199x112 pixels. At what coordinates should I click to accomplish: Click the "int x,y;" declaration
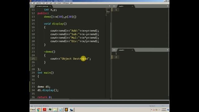click(50, 10)
